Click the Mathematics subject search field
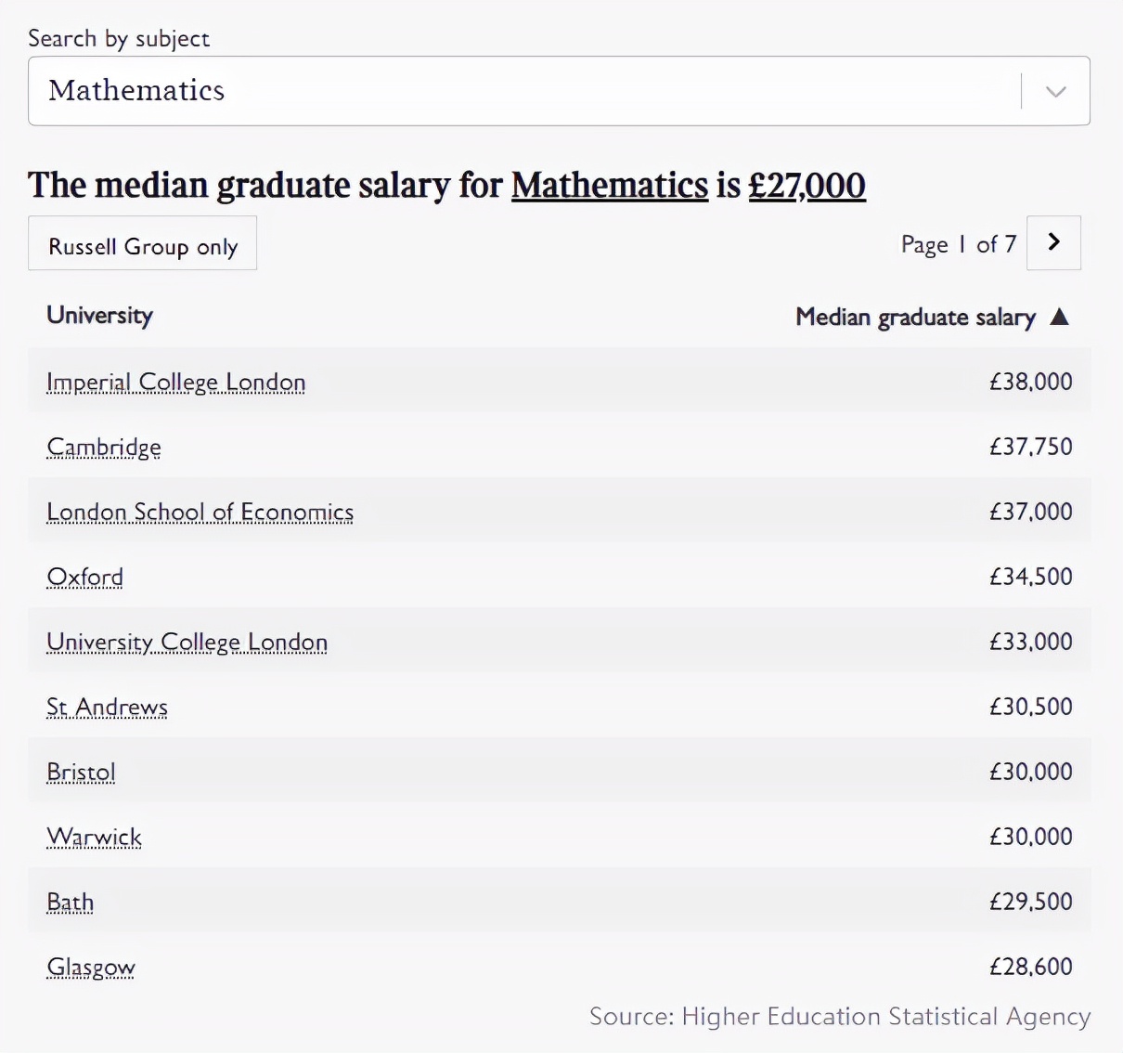The image size is (1123, 1053). point(520,91)
